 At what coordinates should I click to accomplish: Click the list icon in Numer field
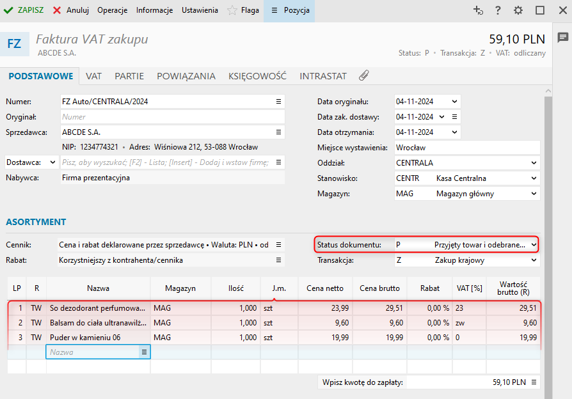click(278, 102)
